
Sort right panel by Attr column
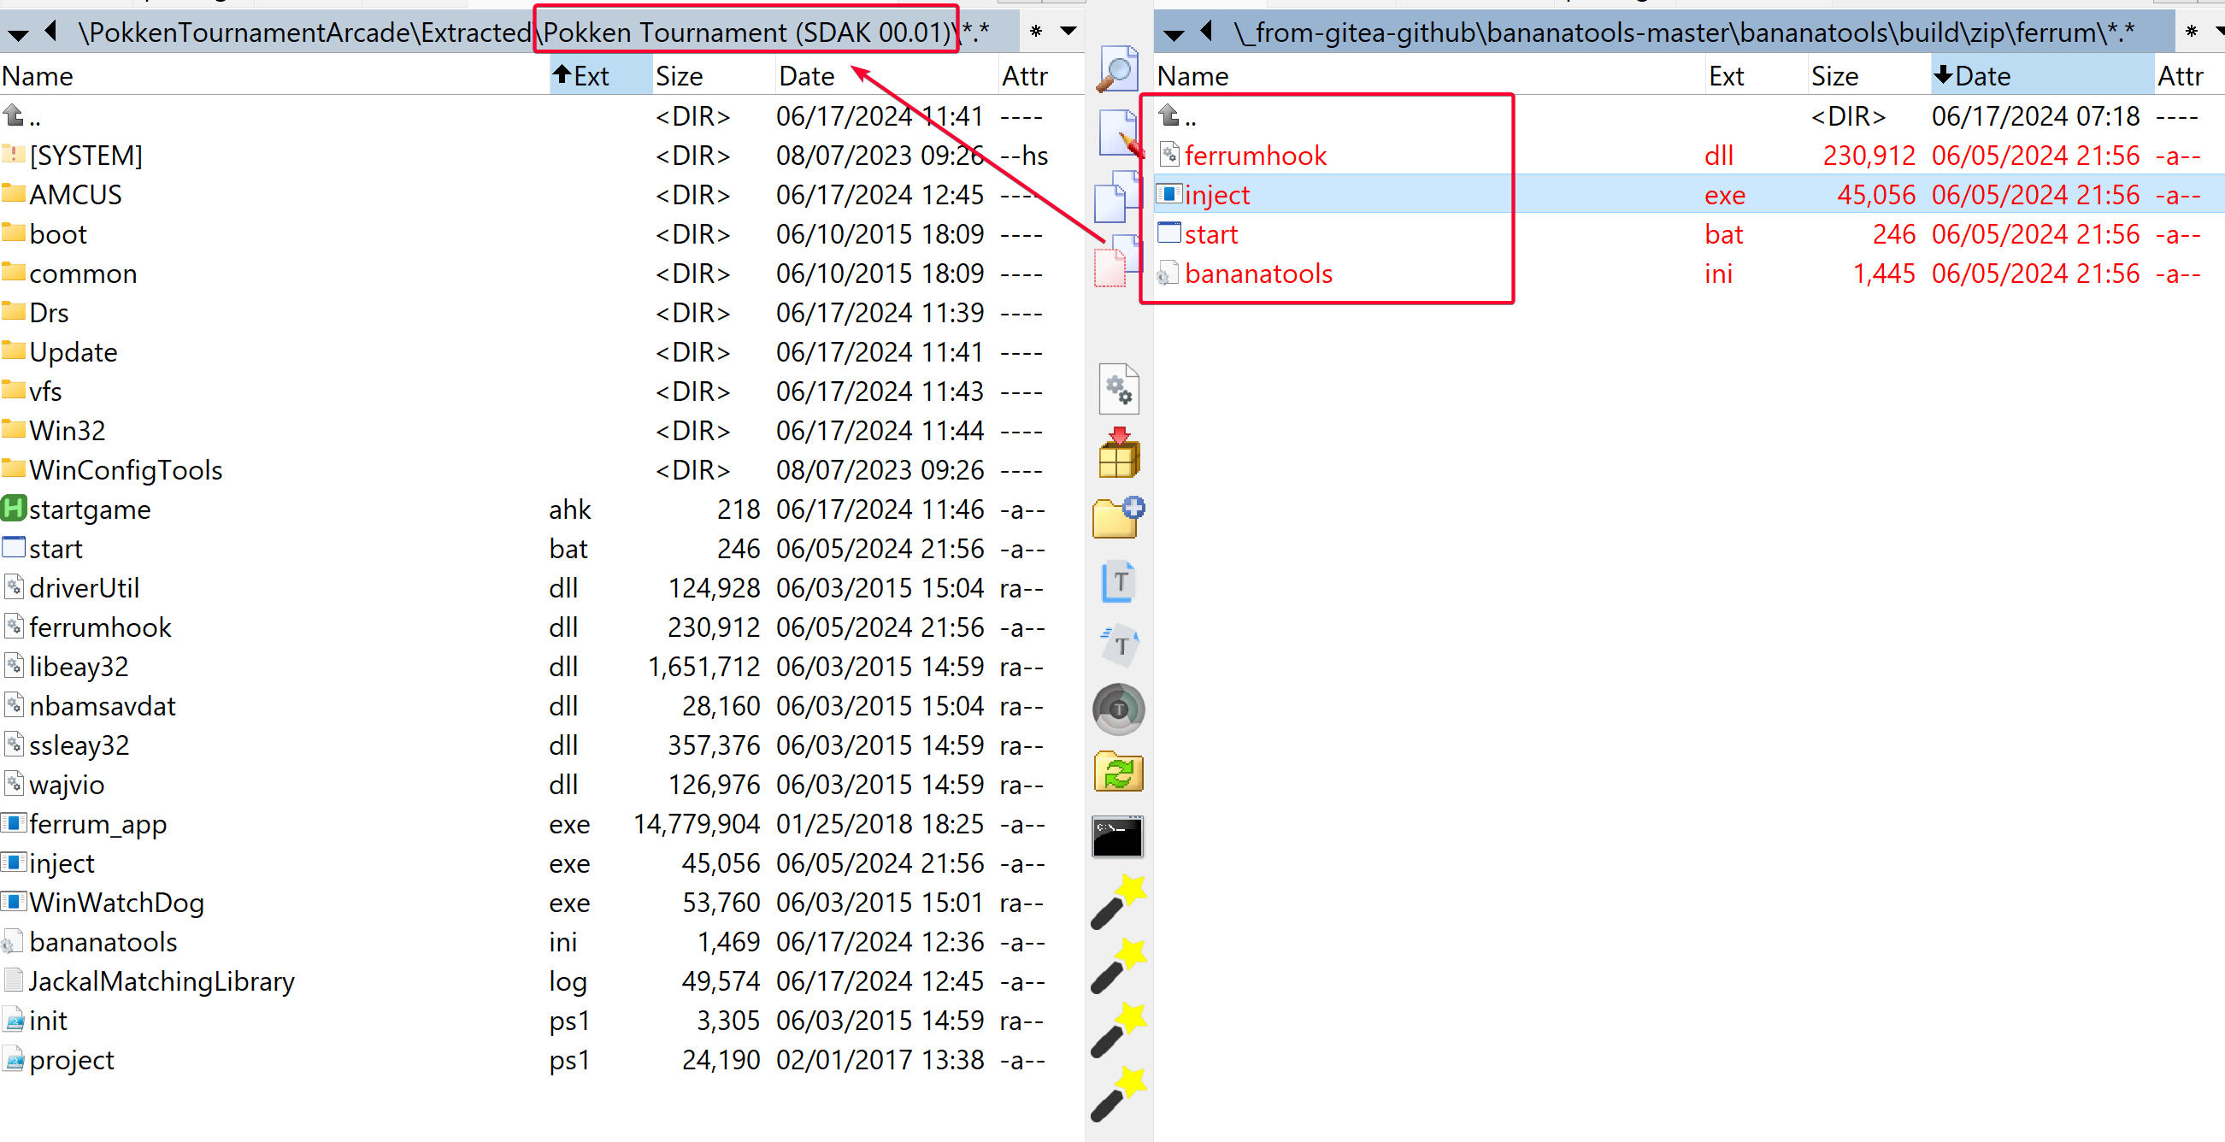click(x=2189, y=75)
